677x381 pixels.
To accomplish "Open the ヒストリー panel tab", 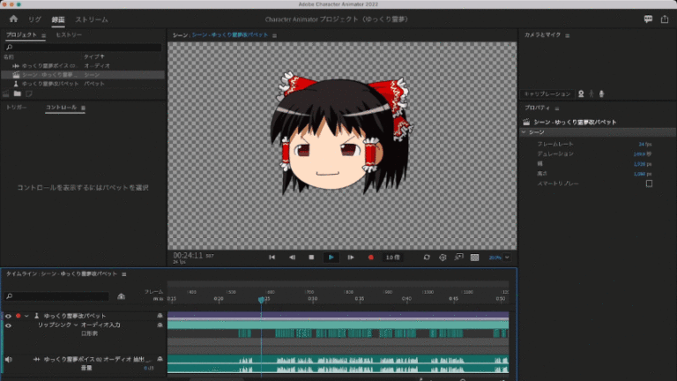I will click(x=69, y=35).
